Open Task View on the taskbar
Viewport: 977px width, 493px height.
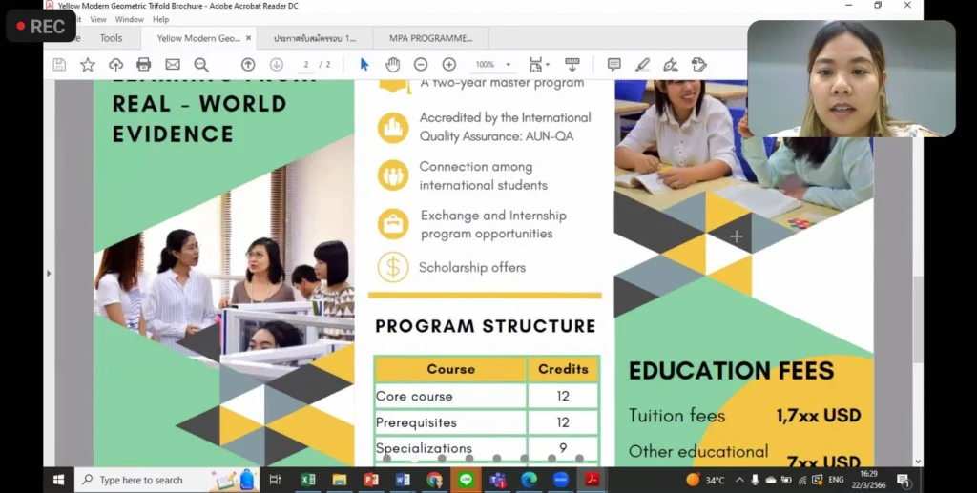[x=275, y=480]
